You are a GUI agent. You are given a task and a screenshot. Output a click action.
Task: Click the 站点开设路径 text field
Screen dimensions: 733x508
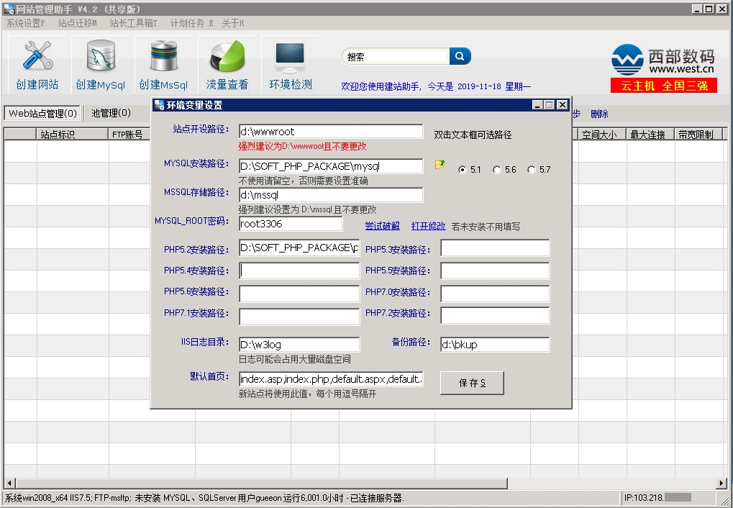[331, 131]
